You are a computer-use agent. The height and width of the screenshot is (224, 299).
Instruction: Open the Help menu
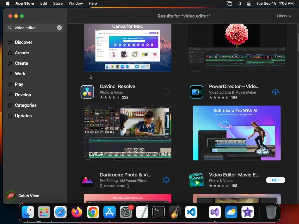point(93,3)
